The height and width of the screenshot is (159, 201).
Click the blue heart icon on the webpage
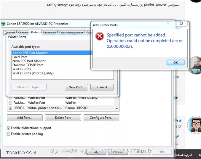pos(176,98)
